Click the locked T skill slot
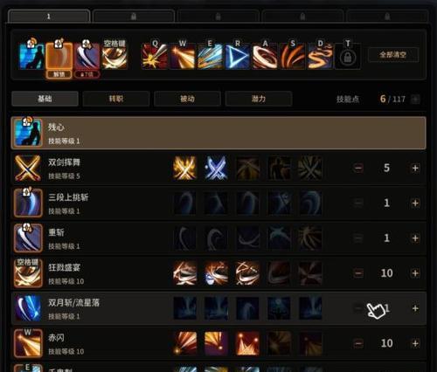This screenshot has width=437, height=372. point(348,56)
